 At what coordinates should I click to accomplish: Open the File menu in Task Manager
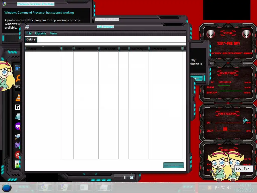point(29,33)
